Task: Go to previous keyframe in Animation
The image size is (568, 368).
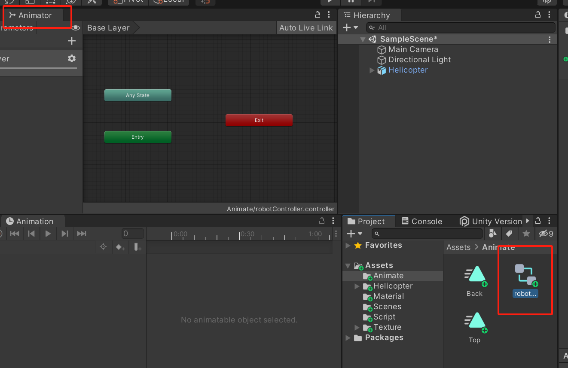Action: 31,234
